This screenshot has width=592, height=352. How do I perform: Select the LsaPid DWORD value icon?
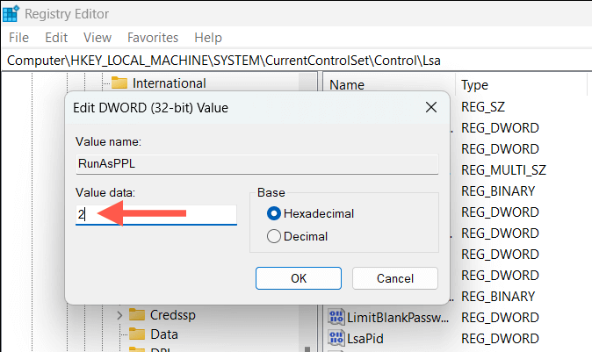coord(334,338)
